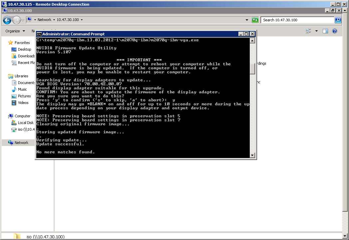Click the Command Prompt scrollbar thumb
Viewport: 349px width, 240px height.
[x=252, y=69]
